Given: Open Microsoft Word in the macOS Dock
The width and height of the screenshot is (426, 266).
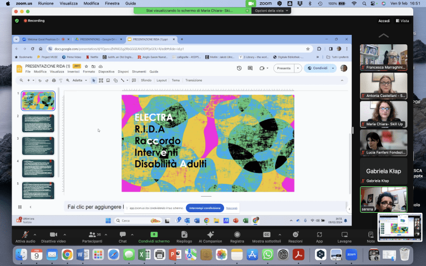Looking at the screenshot, I should (83, 254).
